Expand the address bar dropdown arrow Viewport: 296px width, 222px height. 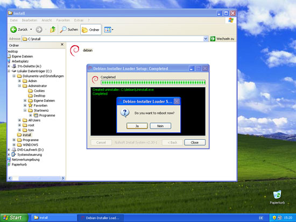206,39
